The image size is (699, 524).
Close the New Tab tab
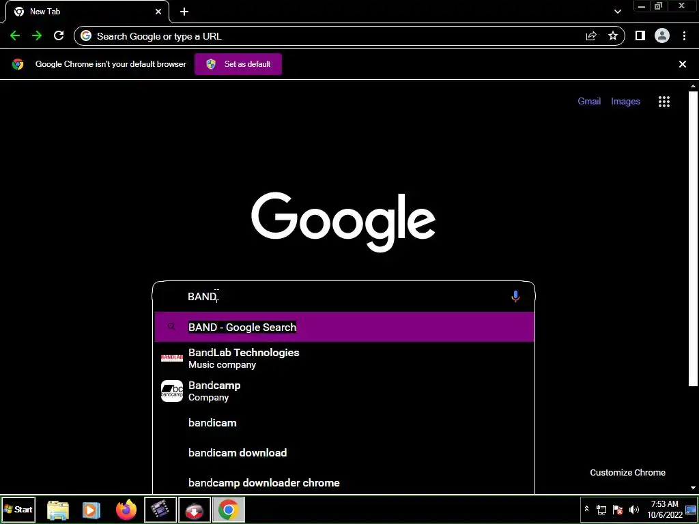pos(158,12)
